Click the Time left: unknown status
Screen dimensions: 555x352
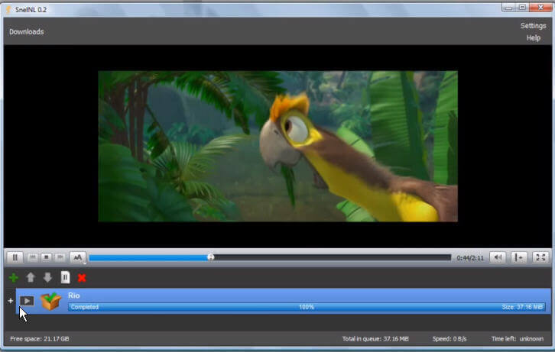517,338
